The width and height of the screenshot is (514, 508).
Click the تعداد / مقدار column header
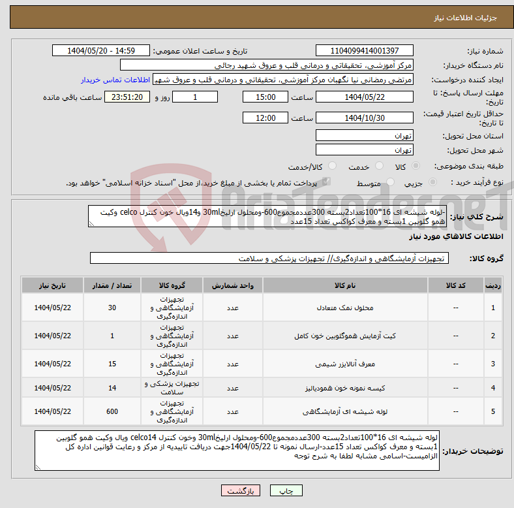[112, 285]
